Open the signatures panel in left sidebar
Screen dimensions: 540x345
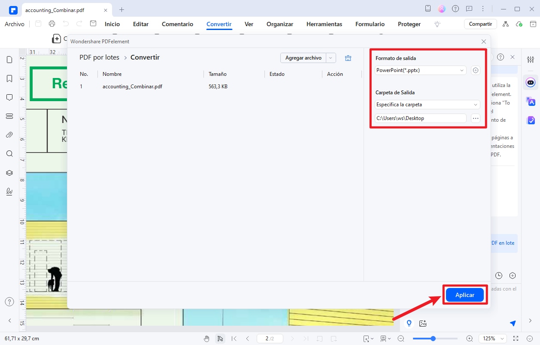click(9, 192)
